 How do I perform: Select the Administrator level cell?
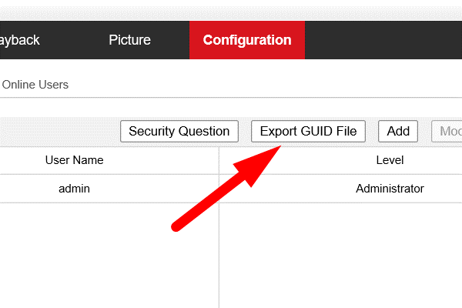(390, 189)
